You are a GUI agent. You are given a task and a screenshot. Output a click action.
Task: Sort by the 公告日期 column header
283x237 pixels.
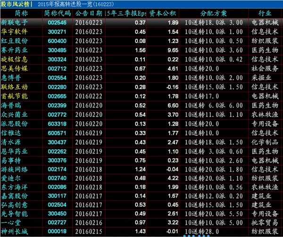(x=89, y=13)
